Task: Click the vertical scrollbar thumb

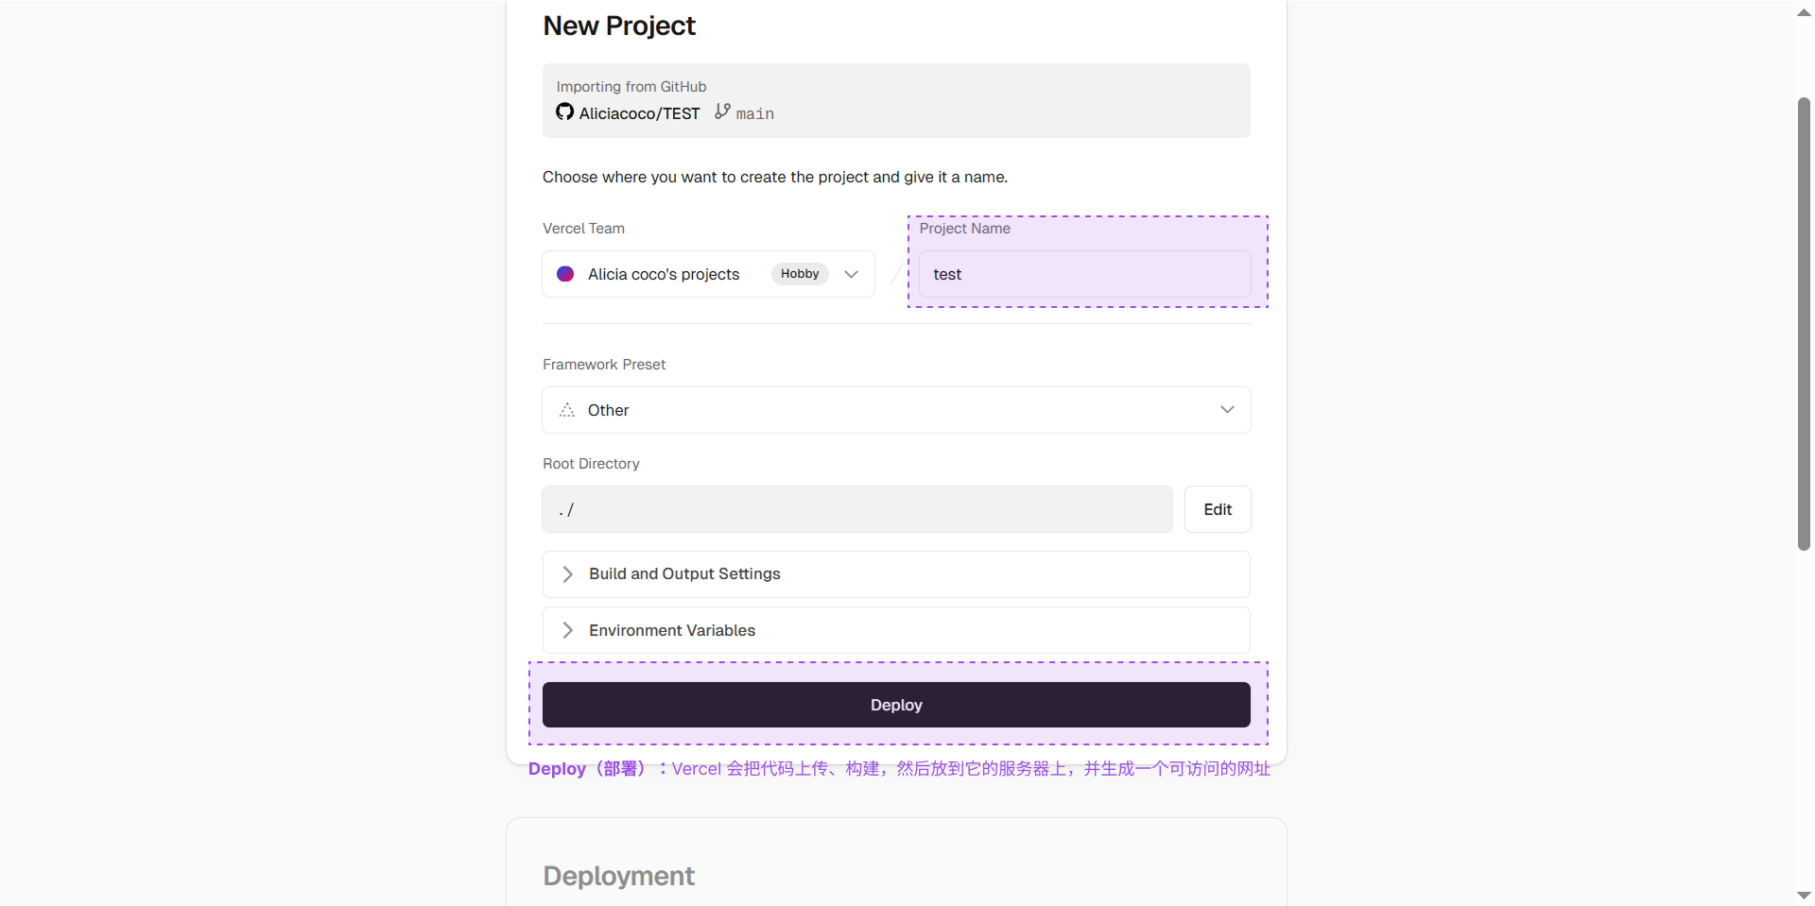Action: point(1804,323)
